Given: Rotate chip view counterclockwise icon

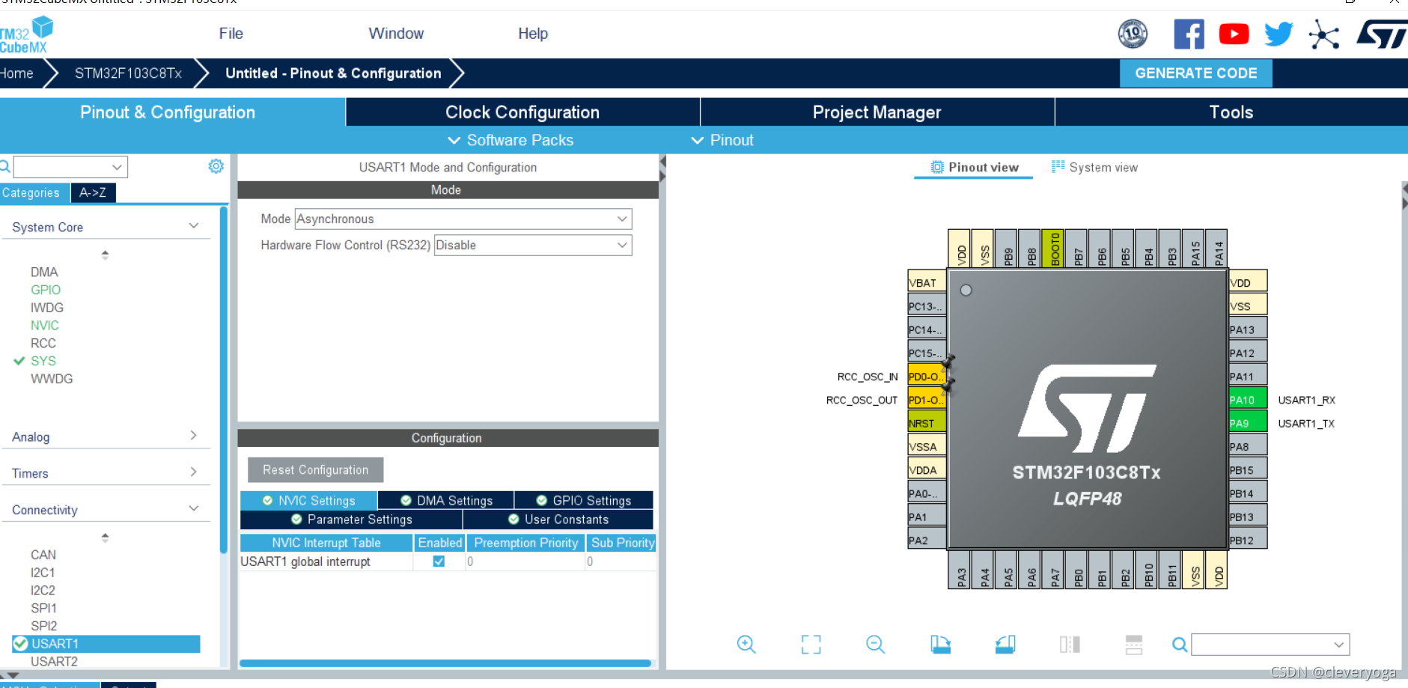Looking at the screenshot, I should (1005, 644).
